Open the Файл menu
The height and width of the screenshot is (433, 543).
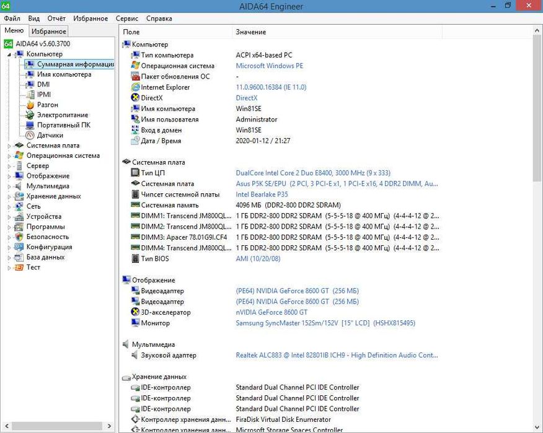[12, 19]
